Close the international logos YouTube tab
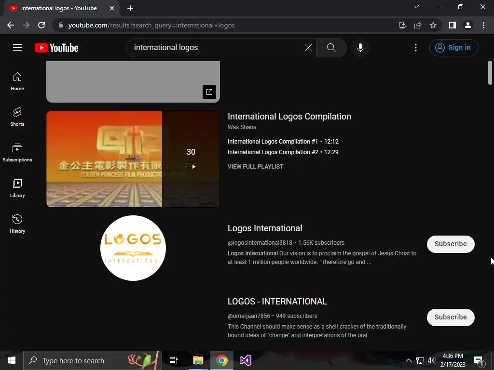Screen dimensions: 494x370 tap(112, 8)
